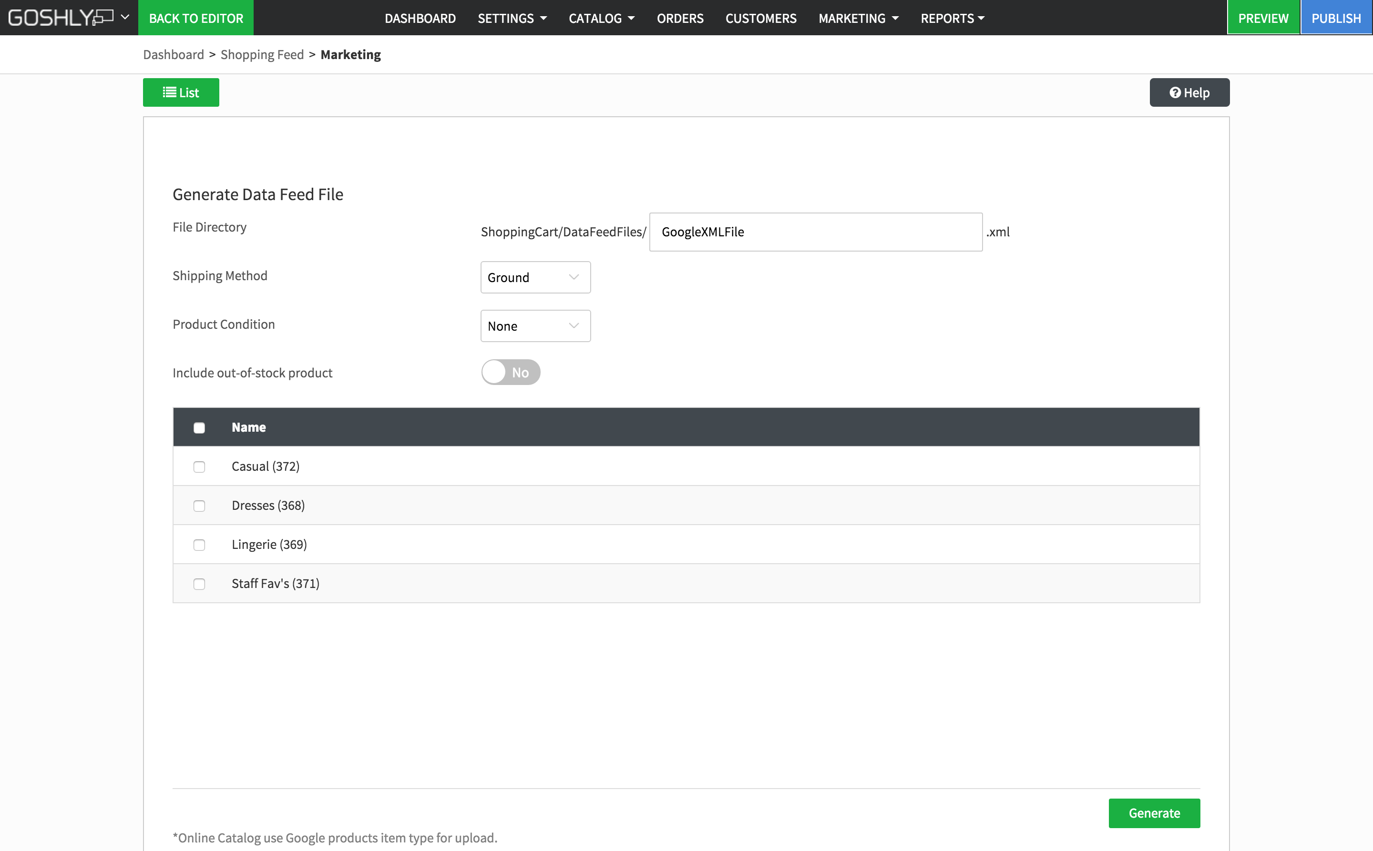Open the Marketing menu
This screenshot has height=851, width=1373.
(x=858, y=18)
